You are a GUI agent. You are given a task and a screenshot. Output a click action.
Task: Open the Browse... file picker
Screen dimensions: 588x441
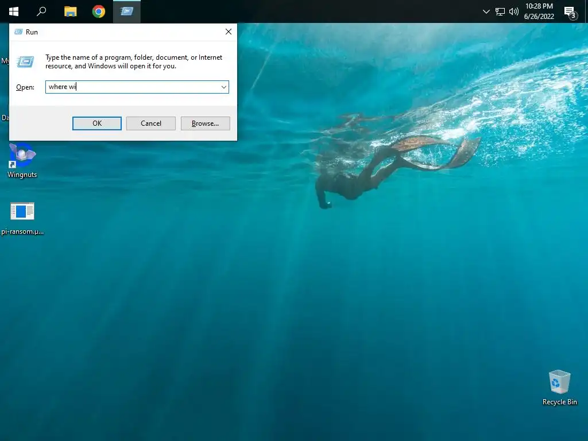click(x=205, y=123)
